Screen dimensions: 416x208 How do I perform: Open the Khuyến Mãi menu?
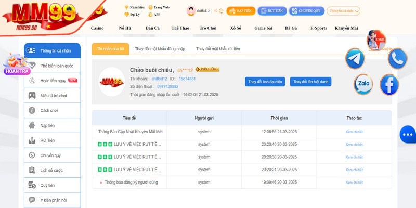(346, 28)
